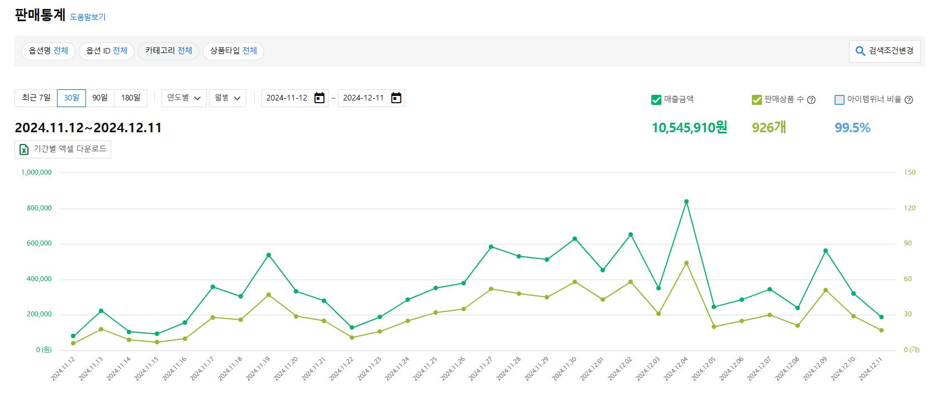Click the 기간별 엑셀 다운로드 button
Screen dimensions: 939x404
point(63,150)
